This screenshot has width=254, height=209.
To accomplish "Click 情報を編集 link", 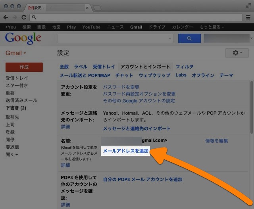I will [217, 141].
